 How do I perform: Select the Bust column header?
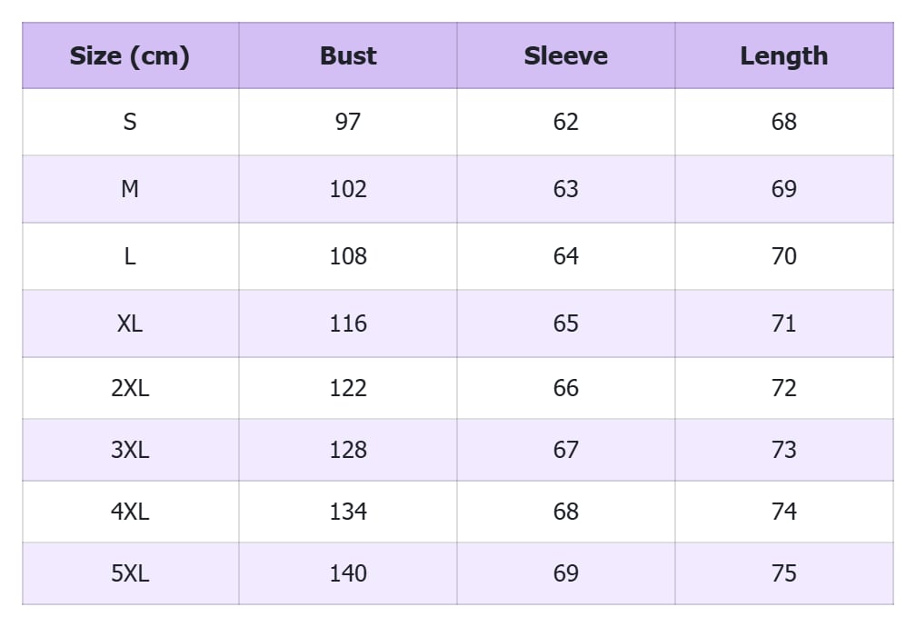[348, 56]
